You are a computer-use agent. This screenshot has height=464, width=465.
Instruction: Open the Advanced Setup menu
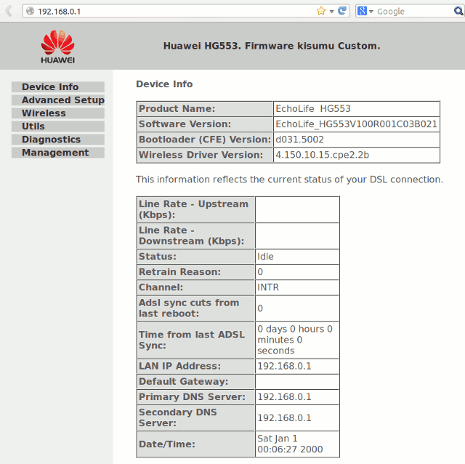[58, 100]
